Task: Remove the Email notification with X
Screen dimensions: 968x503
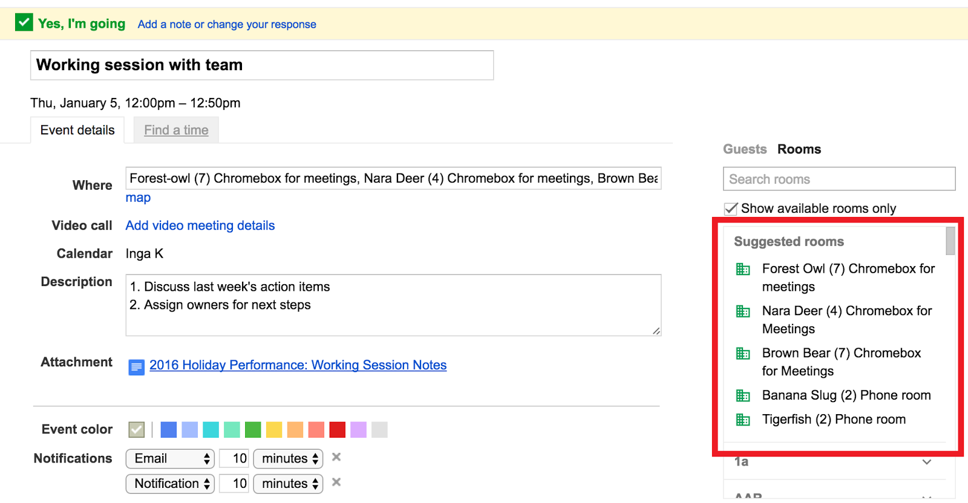Action: [336, 457]
